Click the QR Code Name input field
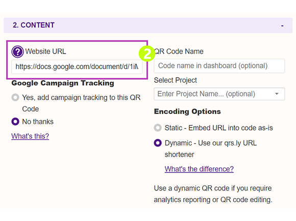296x221 pixels. [x=219, y=66]
